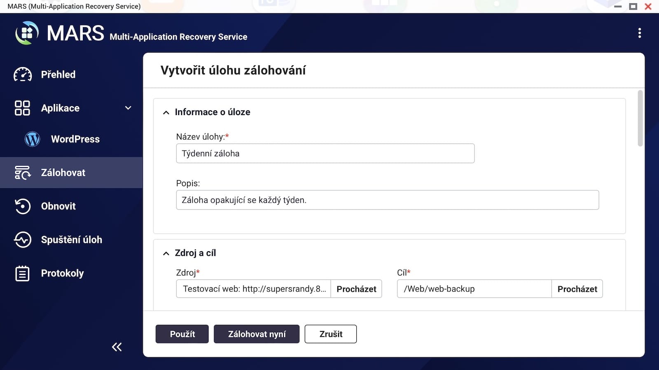Collapse the Informace o úloze section

tap(166, 113)
